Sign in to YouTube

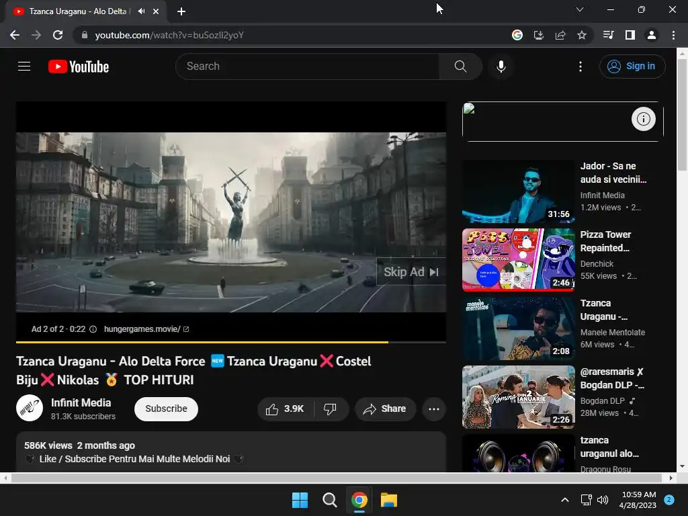coord(632,67)
